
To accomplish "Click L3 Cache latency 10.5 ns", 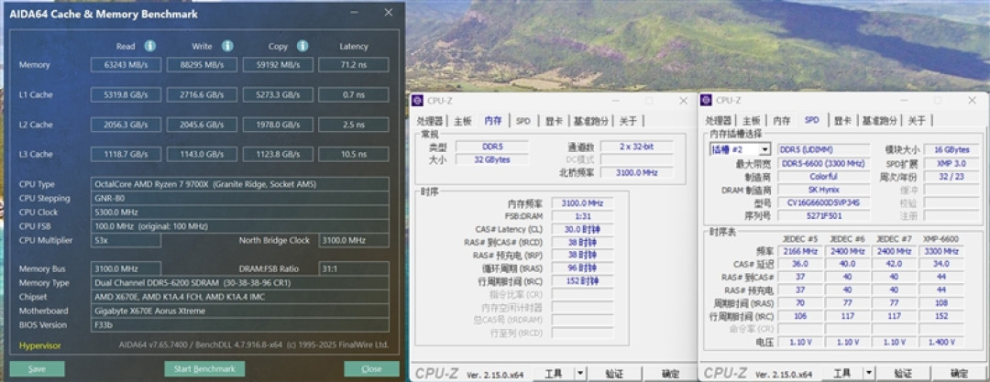I will click(x=354, y=154).
